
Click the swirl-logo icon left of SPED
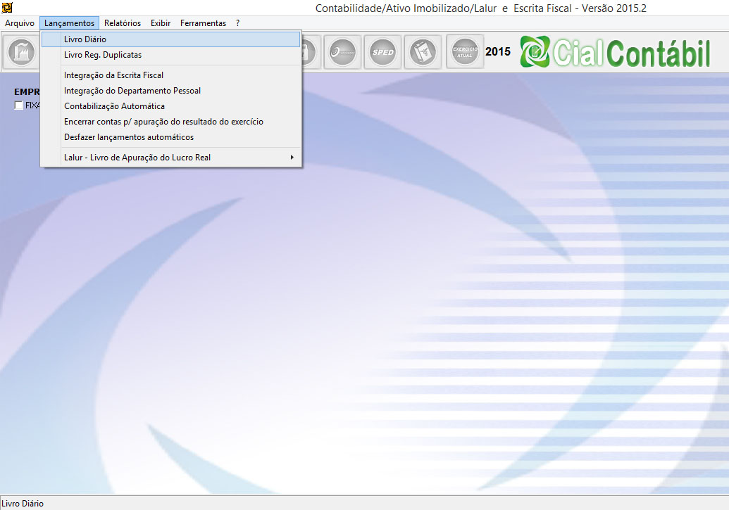pos(342,52)
